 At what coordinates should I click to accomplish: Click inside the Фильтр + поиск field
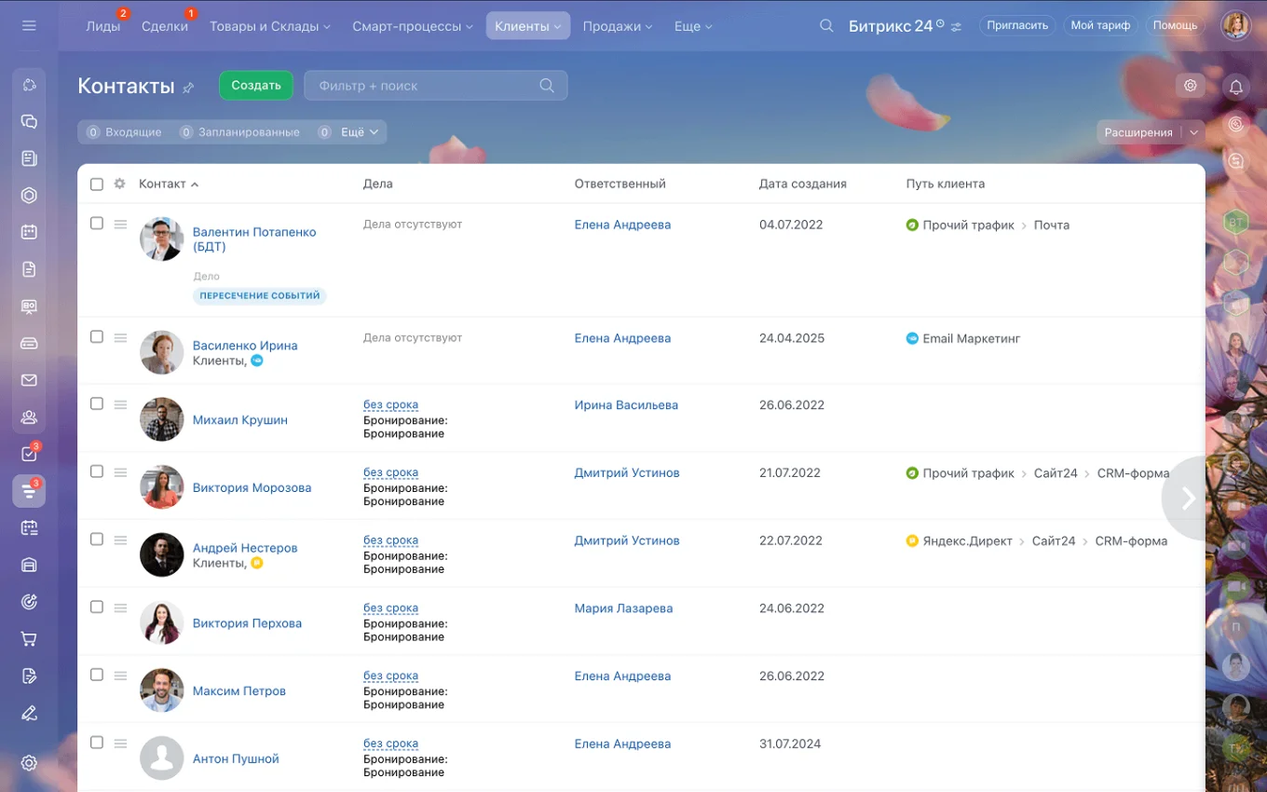pyautogui.click(x=429, y=85)
